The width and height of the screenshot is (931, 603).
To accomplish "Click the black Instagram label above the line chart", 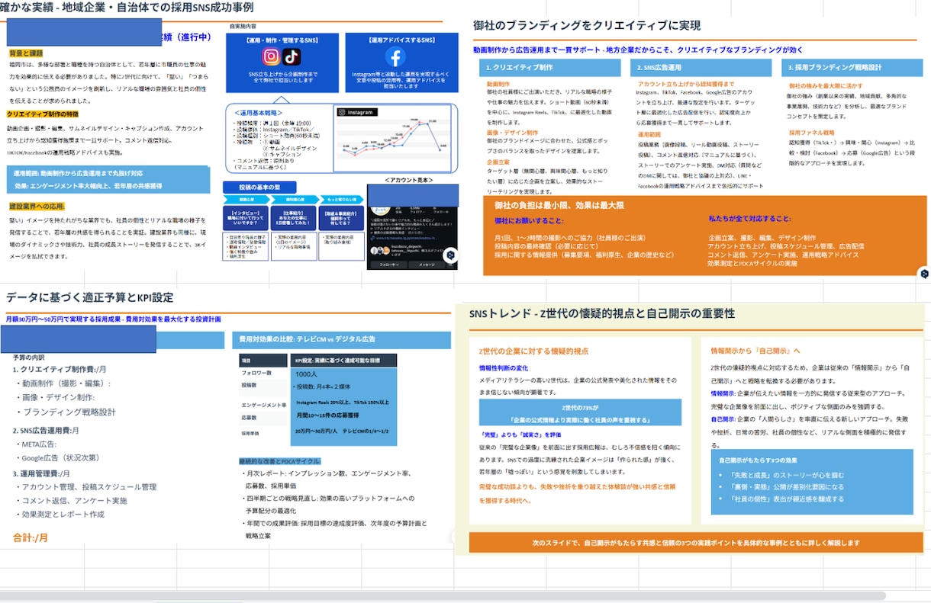I will click(x=356, y=112).
